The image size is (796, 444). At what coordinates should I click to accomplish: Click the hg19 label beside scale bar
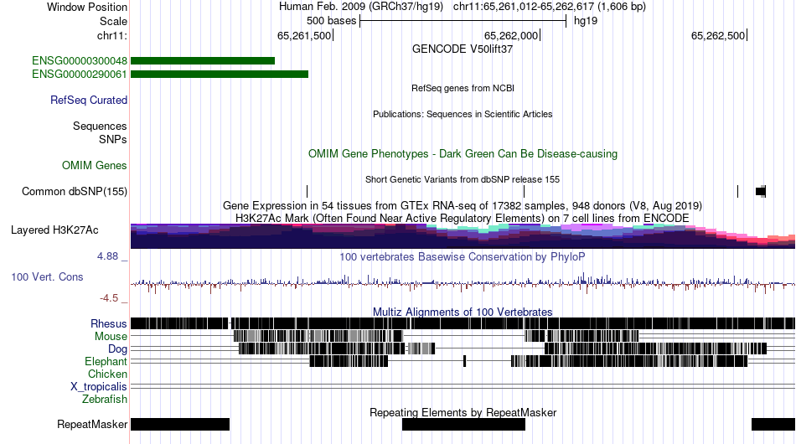[586, 21]
